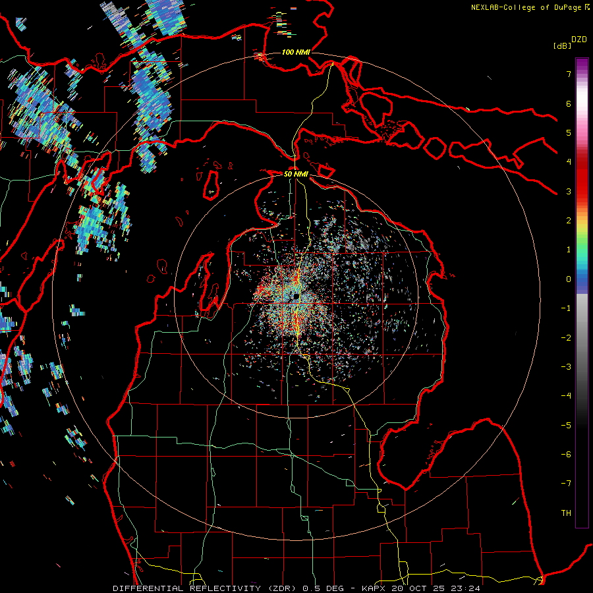
Task: Click the KAPX 20 OCT 25 23:24 timestamp
Action: point(421,588)
